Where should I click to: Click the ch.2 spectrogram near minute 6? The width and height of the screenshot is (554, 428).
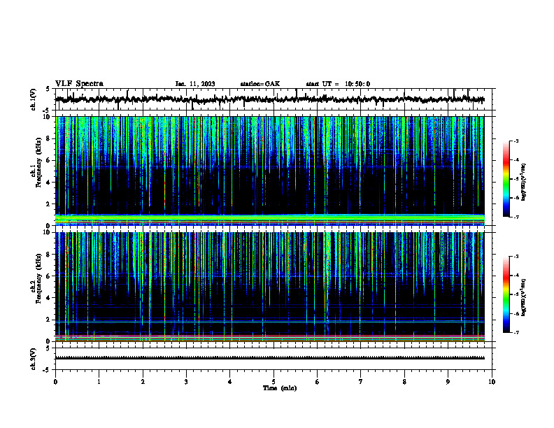pos(318,287)
